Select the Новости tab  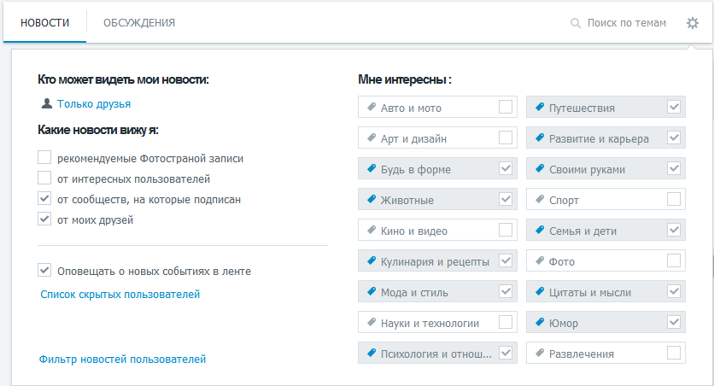[x=44, y=23]
